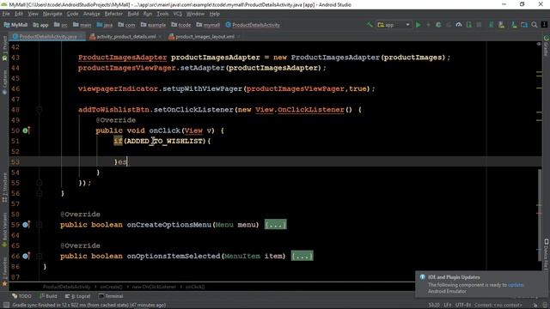Click the Profile app gauge icon
550x309 pixels.
pos(458,25)
